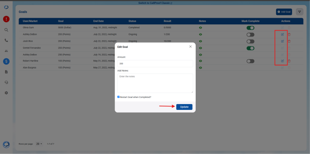The image size is (310, 154).
Task: Open the contacts people sidebar icon
Action: pos(6,51)
